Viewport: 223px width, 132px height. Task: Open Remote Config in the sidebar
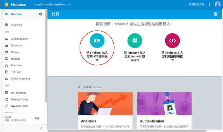pyautogui.click(x=20, y=99)
